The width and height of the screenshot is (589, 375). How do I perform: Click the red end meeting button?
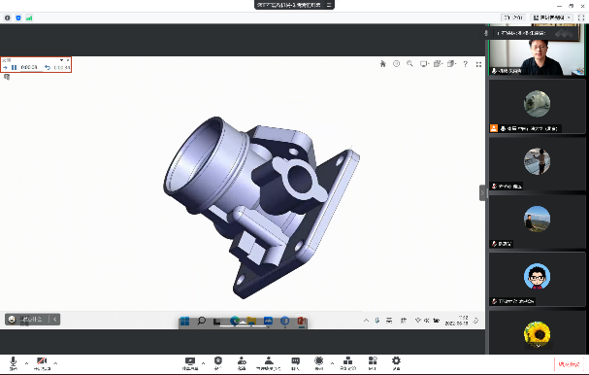(569, 364)
